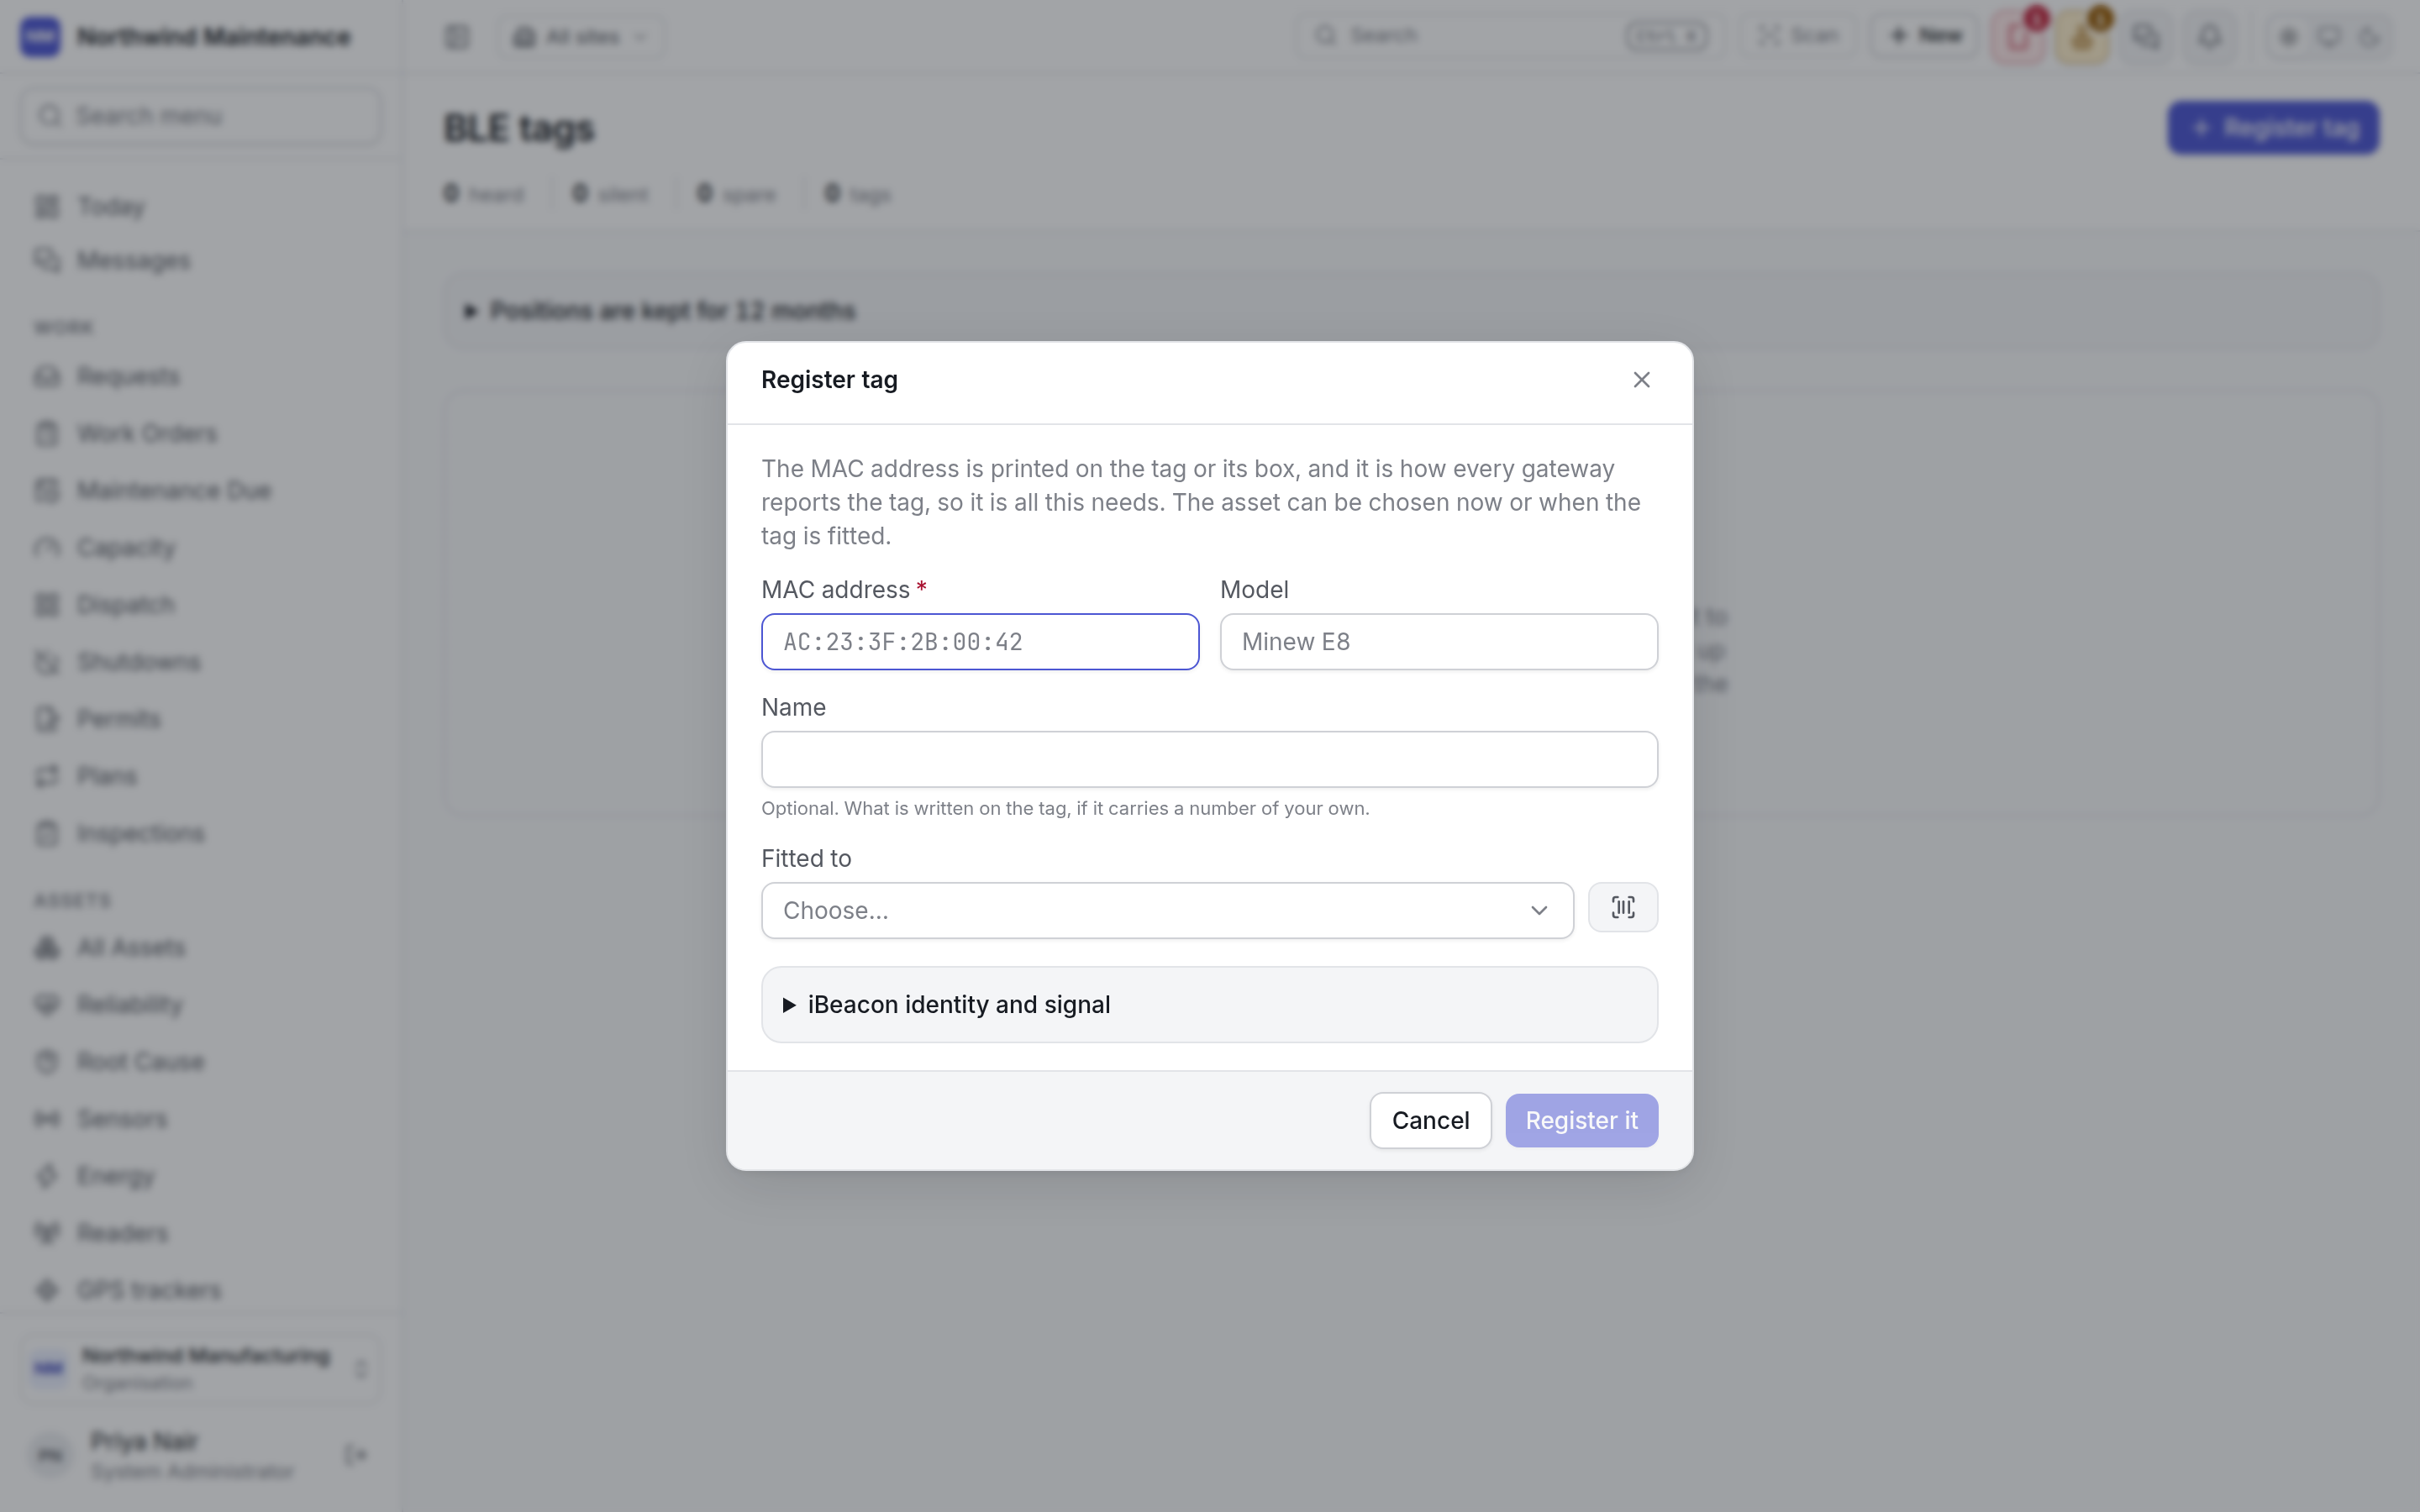Open Work Orders in the sidebar

coord(200,434)
